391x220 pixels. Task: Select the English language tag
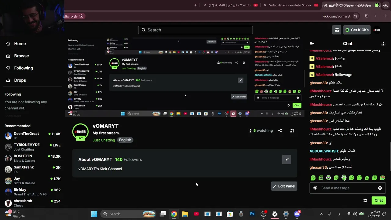[x=125, y=140]
